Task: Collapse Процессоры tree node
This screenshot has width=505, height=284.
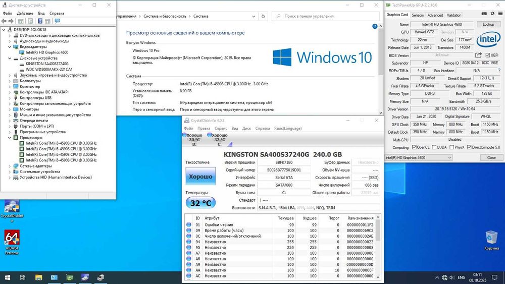Action: coord(10,138)
